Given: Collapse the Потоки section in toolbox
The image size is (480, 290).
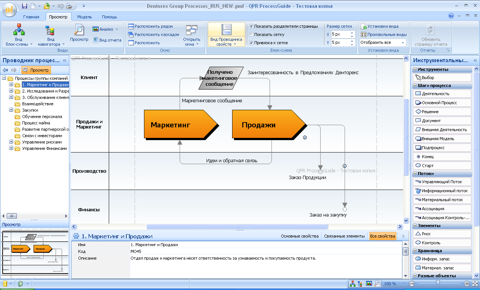Looking at the screenshot, I should (415, 173).
